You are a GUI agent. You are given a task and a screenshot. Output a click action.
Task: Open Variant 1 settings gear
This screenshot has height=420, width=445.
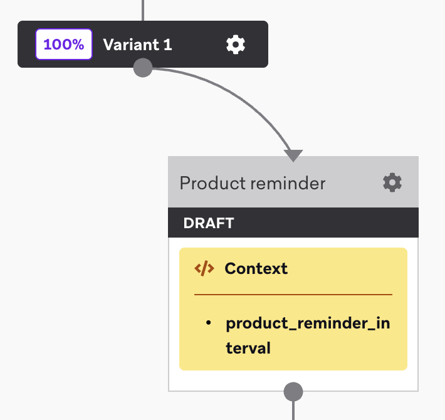point(236,45)
